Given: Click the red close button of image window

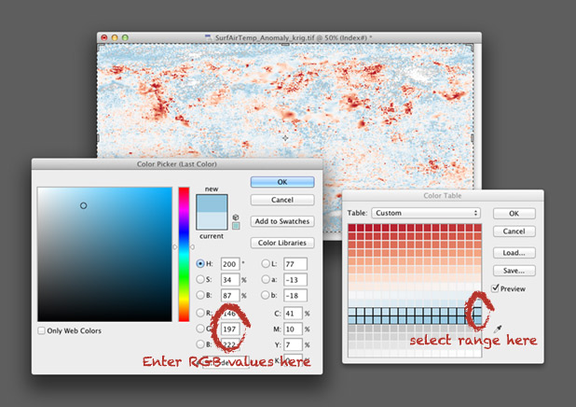Looking at the screenshot, I should pyautogui.click(x=104, y=37).
